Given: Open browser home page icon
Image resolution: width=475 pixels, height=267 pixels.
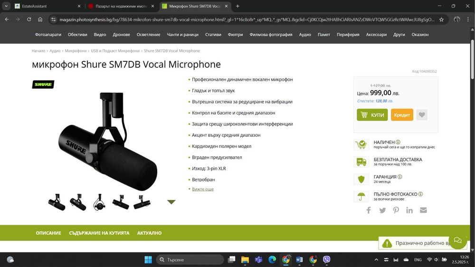Looking at the screenshot, I should pos(40,19).
